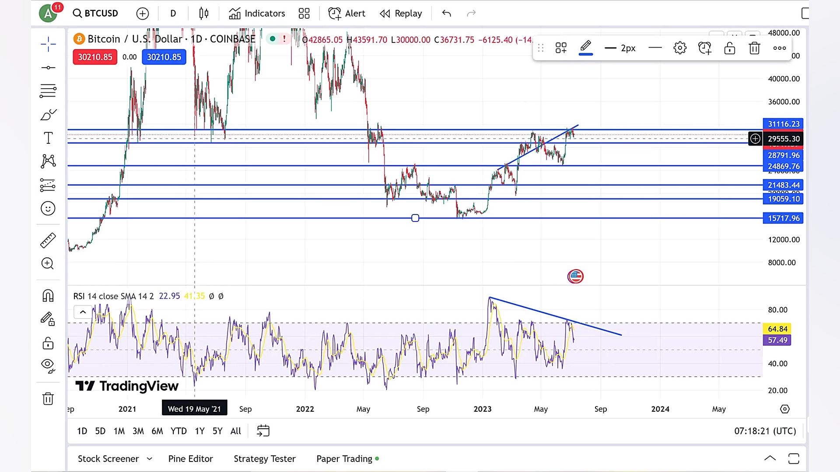840x472 pixels.
Task: Choose the trend line drawing tool
Action: tap(48, 67)
